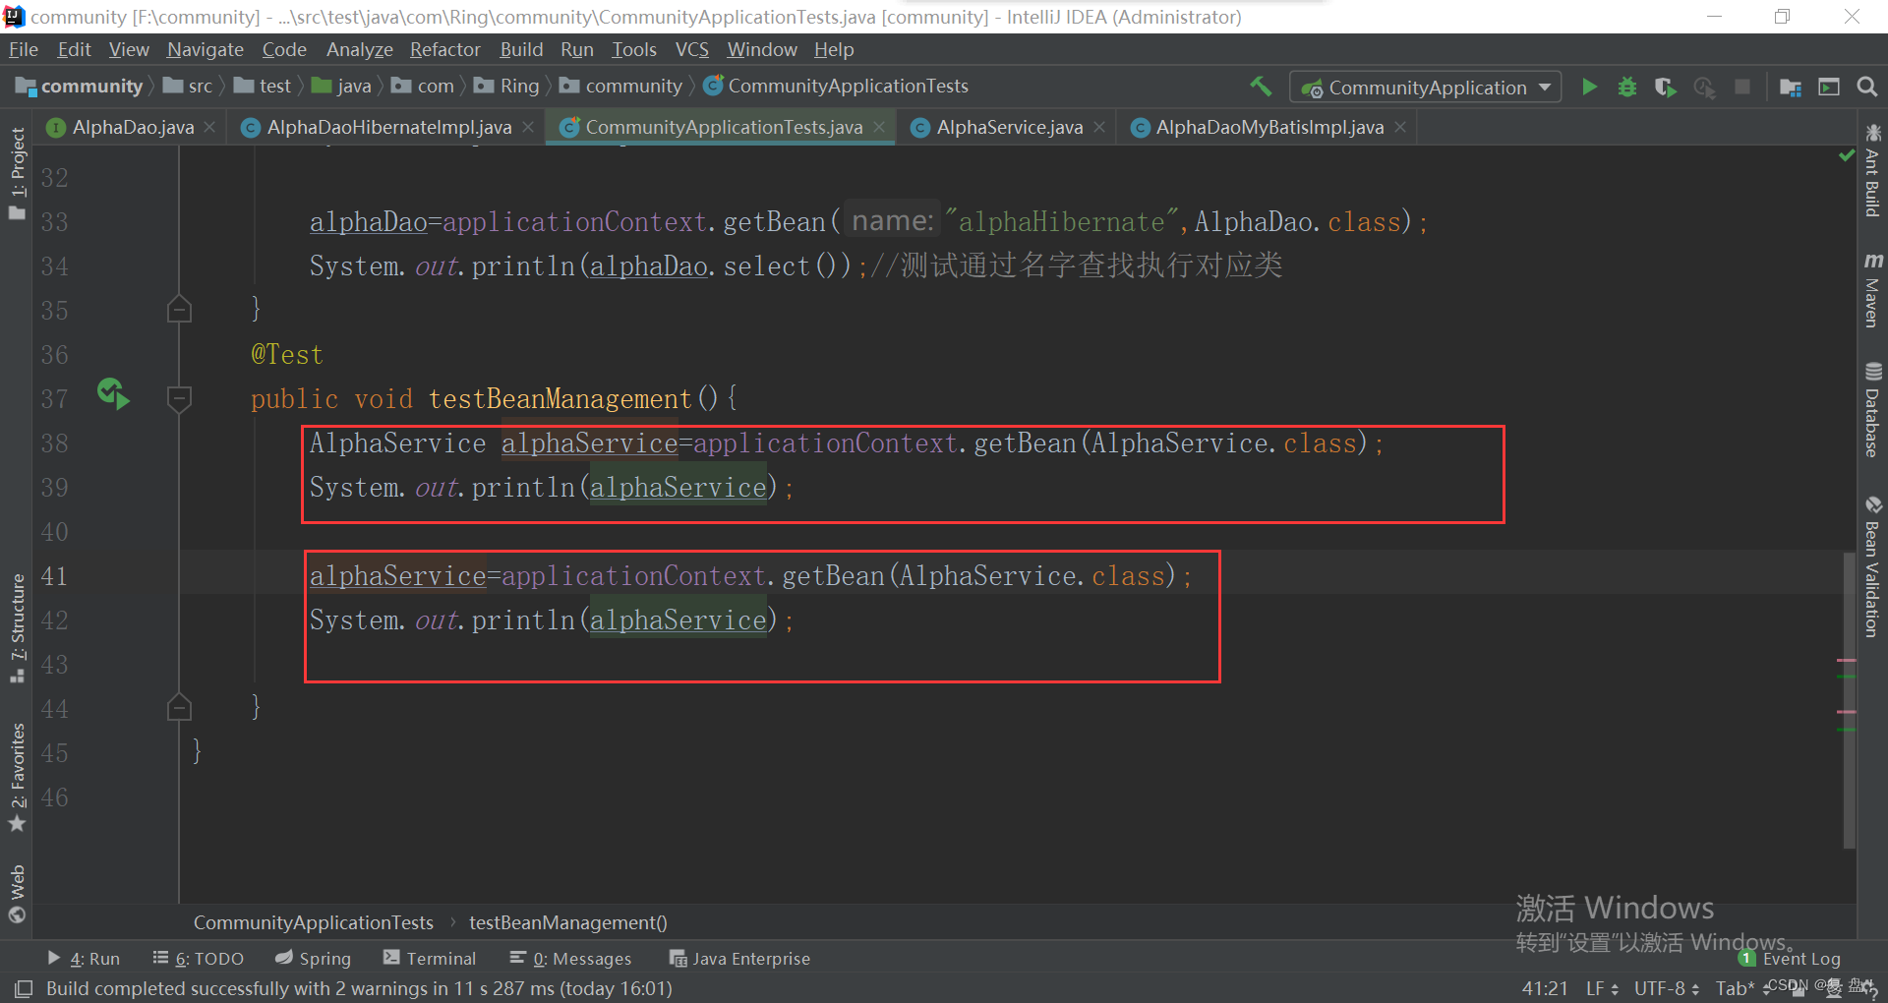1888x1003 pixels.
Task: Open the Refactor menu
Action: click(x=444, y=49)
